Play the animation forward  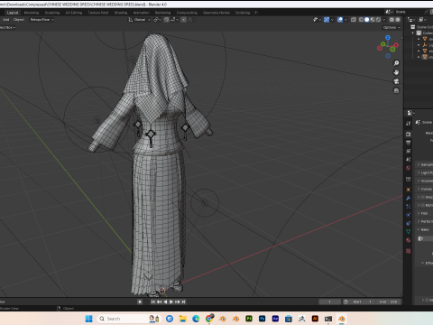click(171, 302)
